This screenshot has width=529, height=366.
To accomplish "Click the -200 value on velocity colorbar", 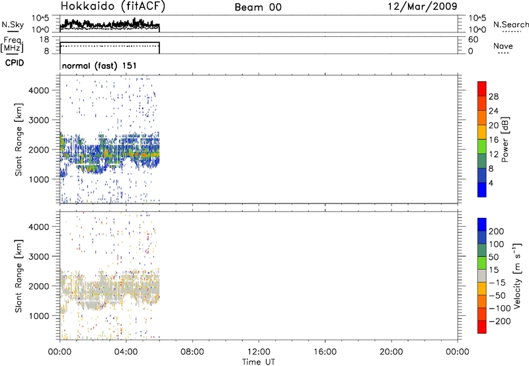I will 500,321.
